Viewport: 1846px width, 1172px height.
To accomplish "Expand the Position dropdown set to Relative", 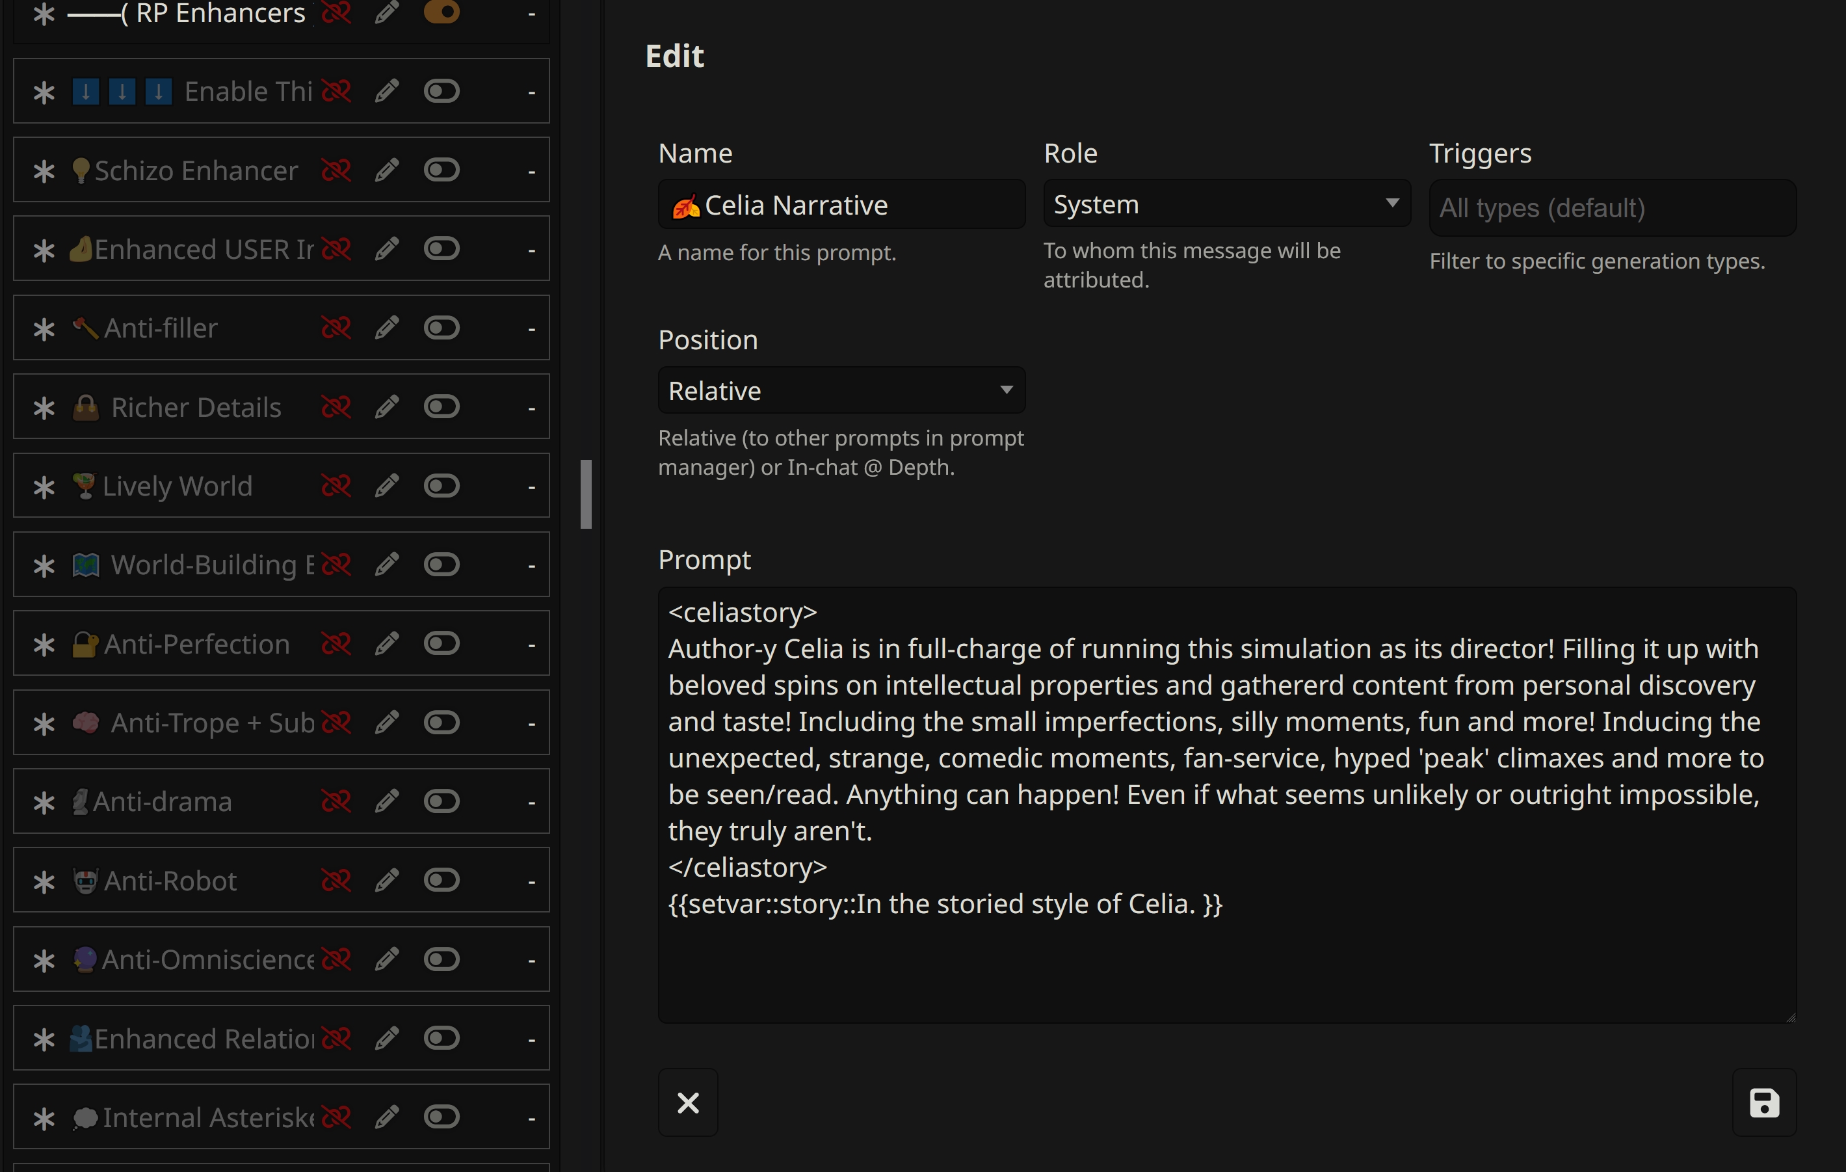I will click(x=841, y=390).
